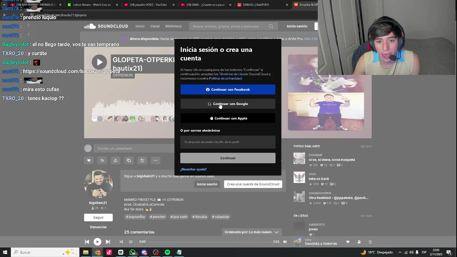Click Ver todo next to Pistas similares
The image size is (457, 257).
[366, 146]
